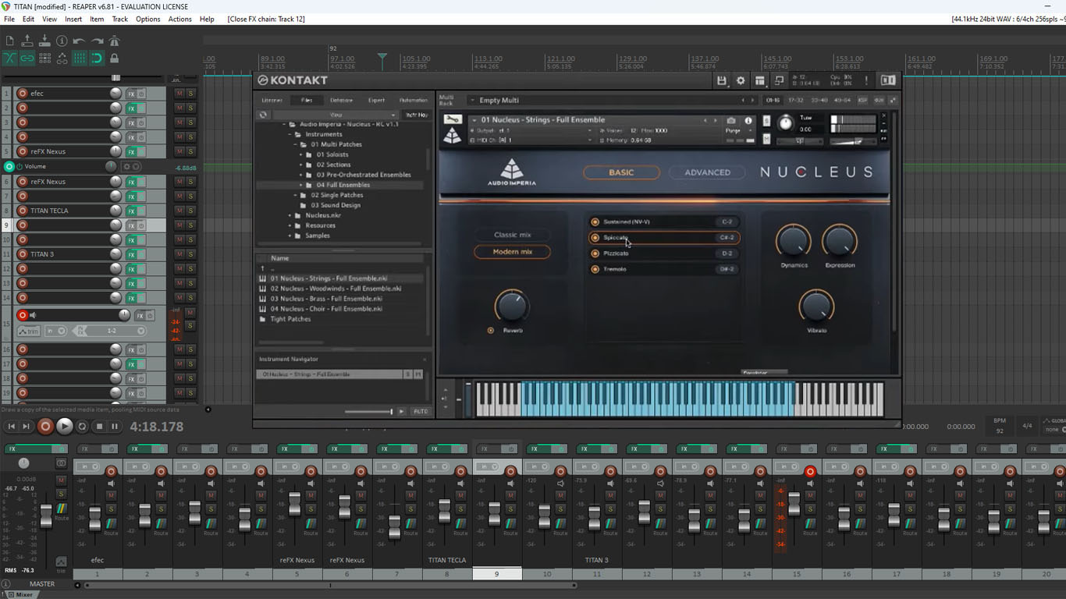Open 03 Nucleus - Brass - Full Ensemble.nki
This screenshot has width=1066, height=599.
point(326,299)
